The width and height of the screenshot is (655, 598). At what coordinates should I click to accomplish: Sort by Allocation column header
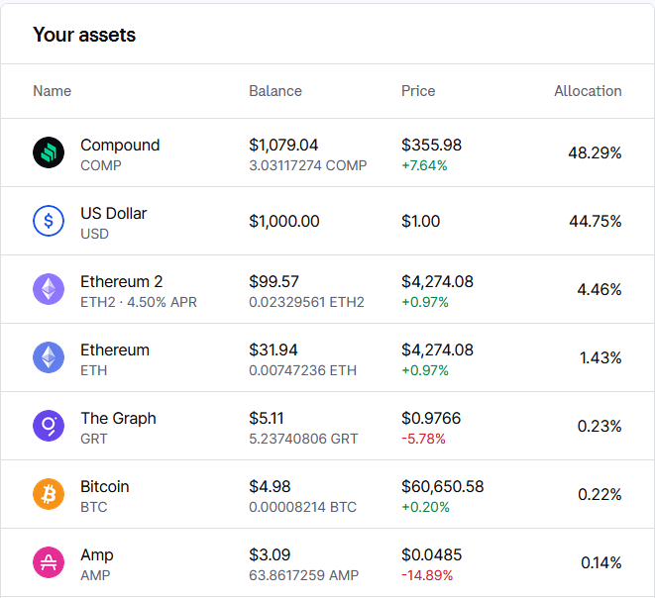tap(588, 91)
